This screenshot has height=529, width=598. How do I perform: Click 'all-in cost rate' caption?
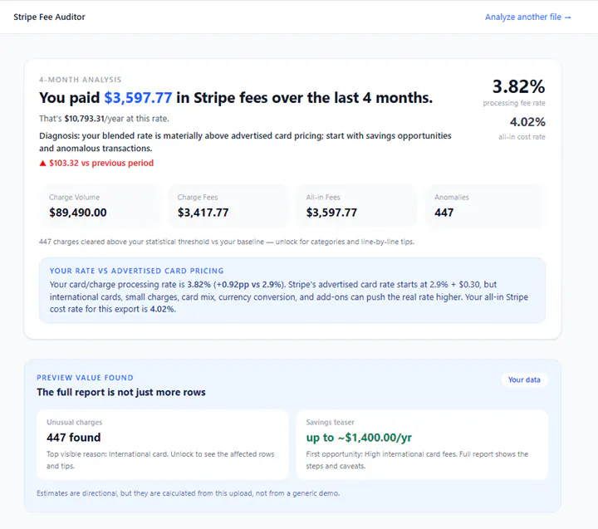[522, 137]
